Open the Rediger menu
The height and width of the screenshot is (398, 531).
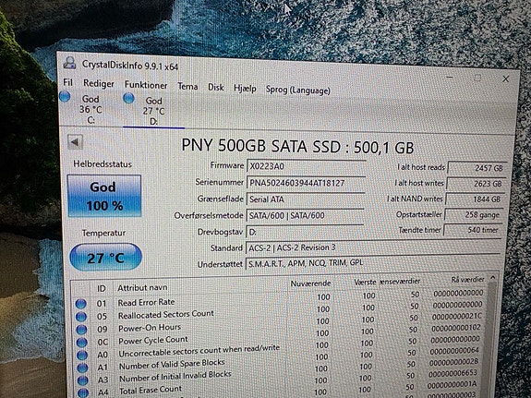(x=99, y=83)
